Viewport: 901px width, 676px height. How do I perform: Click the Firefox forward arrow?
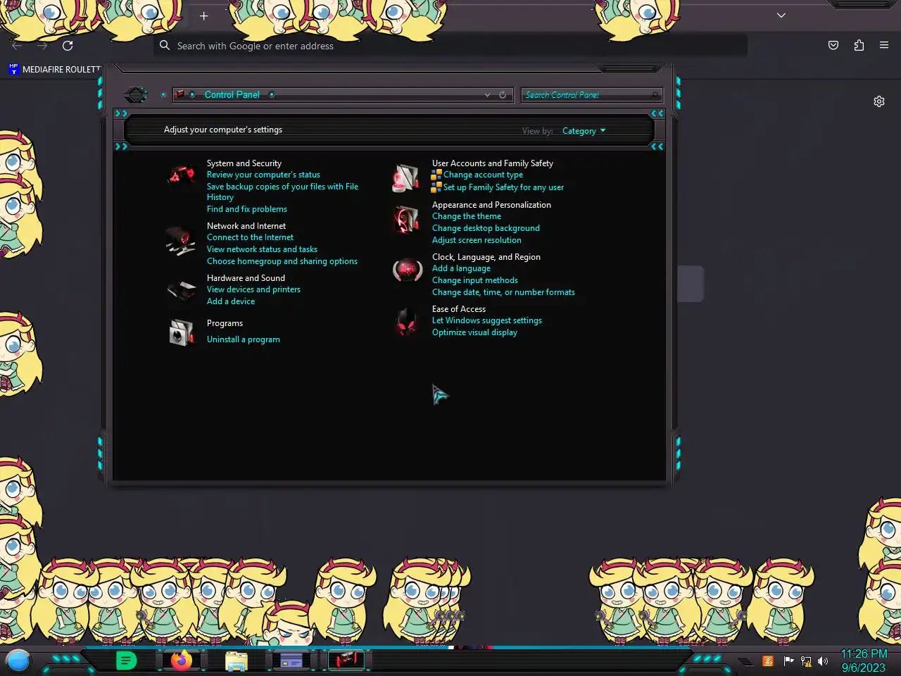42,46
